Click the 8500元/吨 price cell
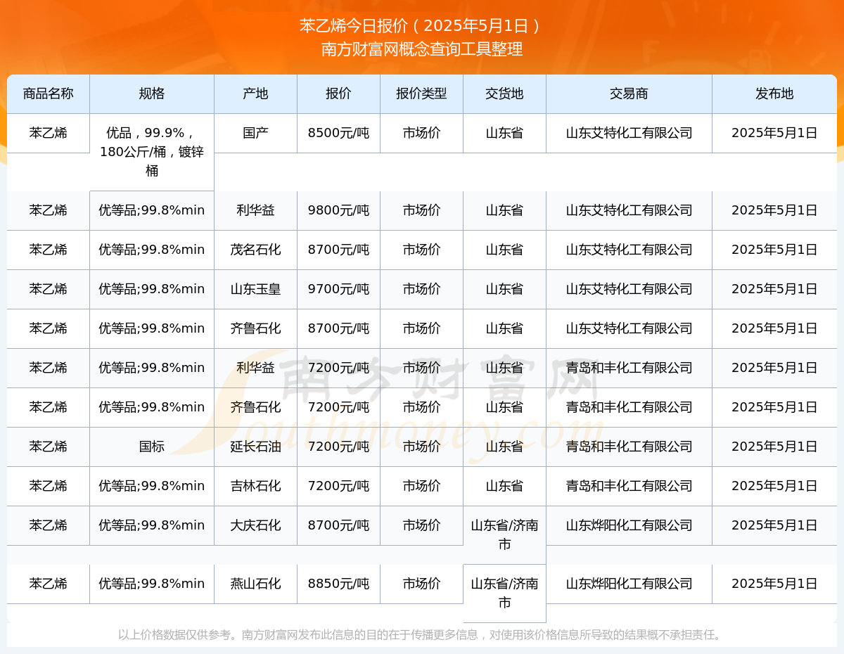844x654 pixels. [x=338, y=133]
